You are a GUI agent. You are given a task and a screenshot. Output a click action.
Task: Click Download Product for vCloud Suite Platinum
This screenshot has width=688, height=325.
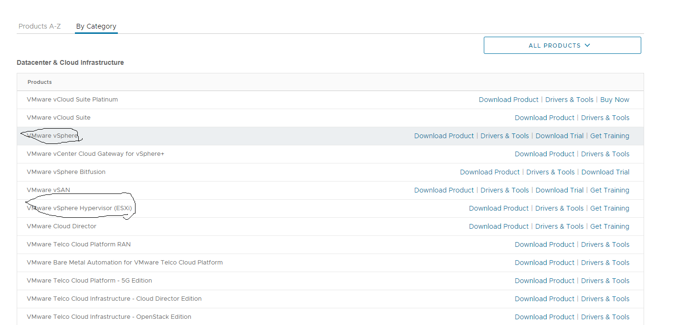coord(509,100)
